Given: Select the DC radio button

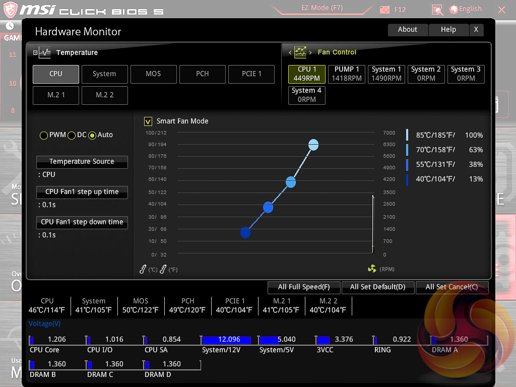Looking at the screenshot, I should [x=72, y=135].
